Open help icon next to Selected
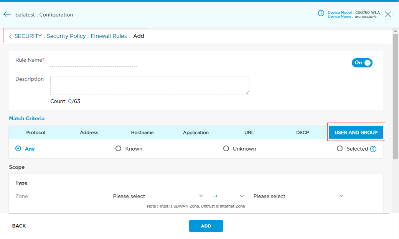The height and width of the screenshot is (239, 399). pyautogui.click(x=373, y=149)
